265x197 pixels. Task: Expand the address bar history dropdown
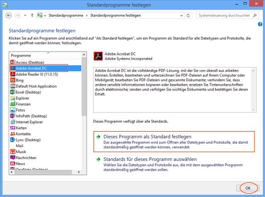[x=181, y=15]
